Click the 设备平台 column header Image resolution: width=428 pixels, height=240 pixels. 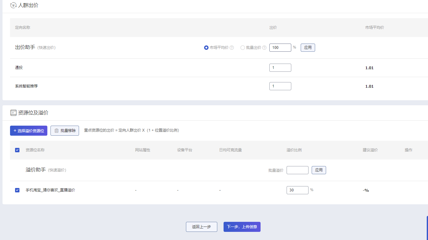coord(185,150)
